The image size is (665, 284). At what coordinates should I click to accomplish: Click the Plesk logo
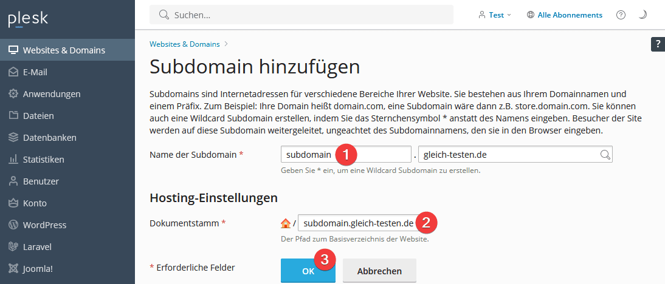click(28, 19)
